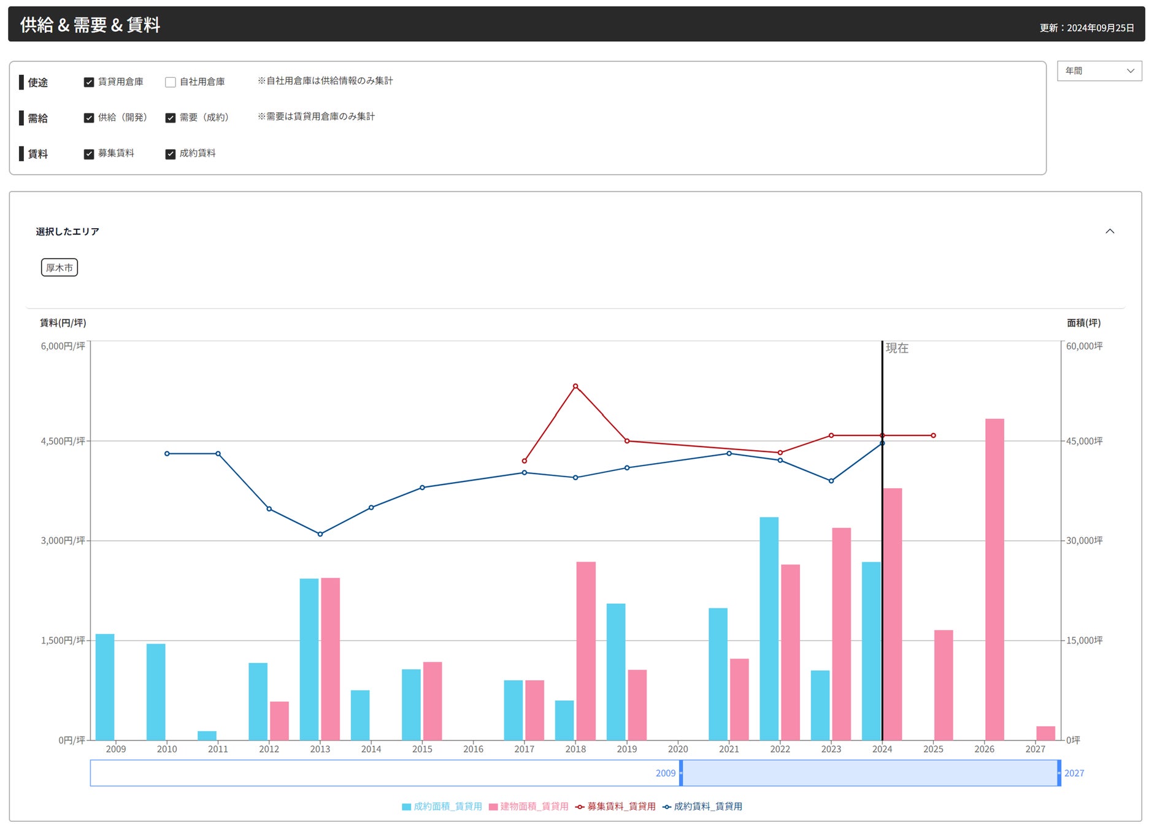
Task: Click the 建物面積_賃貸用 pink legend icon
Action: [x=493, y=807]
